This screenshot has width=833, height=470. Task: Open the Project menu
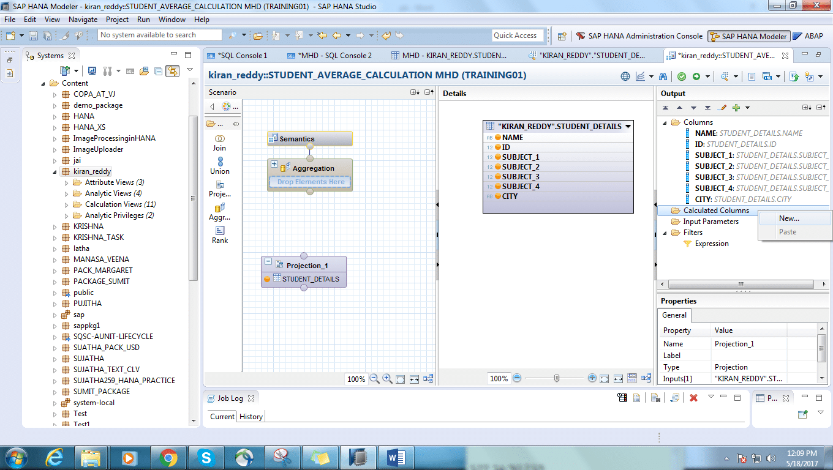118,20
